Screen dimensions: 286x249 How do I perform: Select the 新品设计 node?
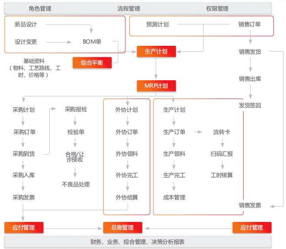[x=26, y=24]
